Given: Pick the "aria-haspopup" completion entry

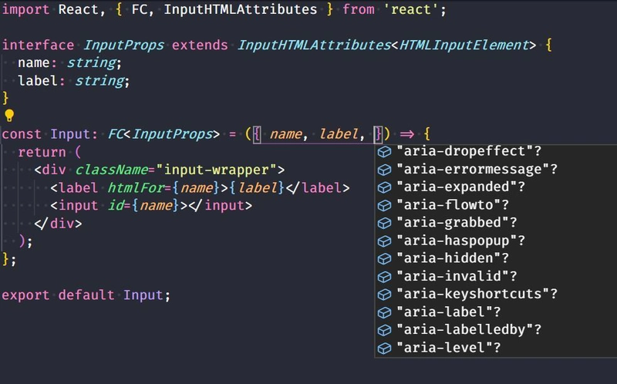Looking at the screenshot, I should (460, 241).
